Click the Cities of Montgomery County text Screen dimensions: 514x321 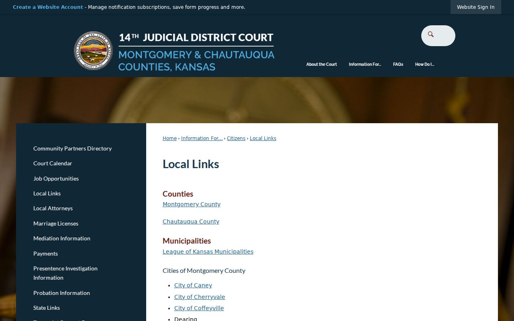pos(204,271)
